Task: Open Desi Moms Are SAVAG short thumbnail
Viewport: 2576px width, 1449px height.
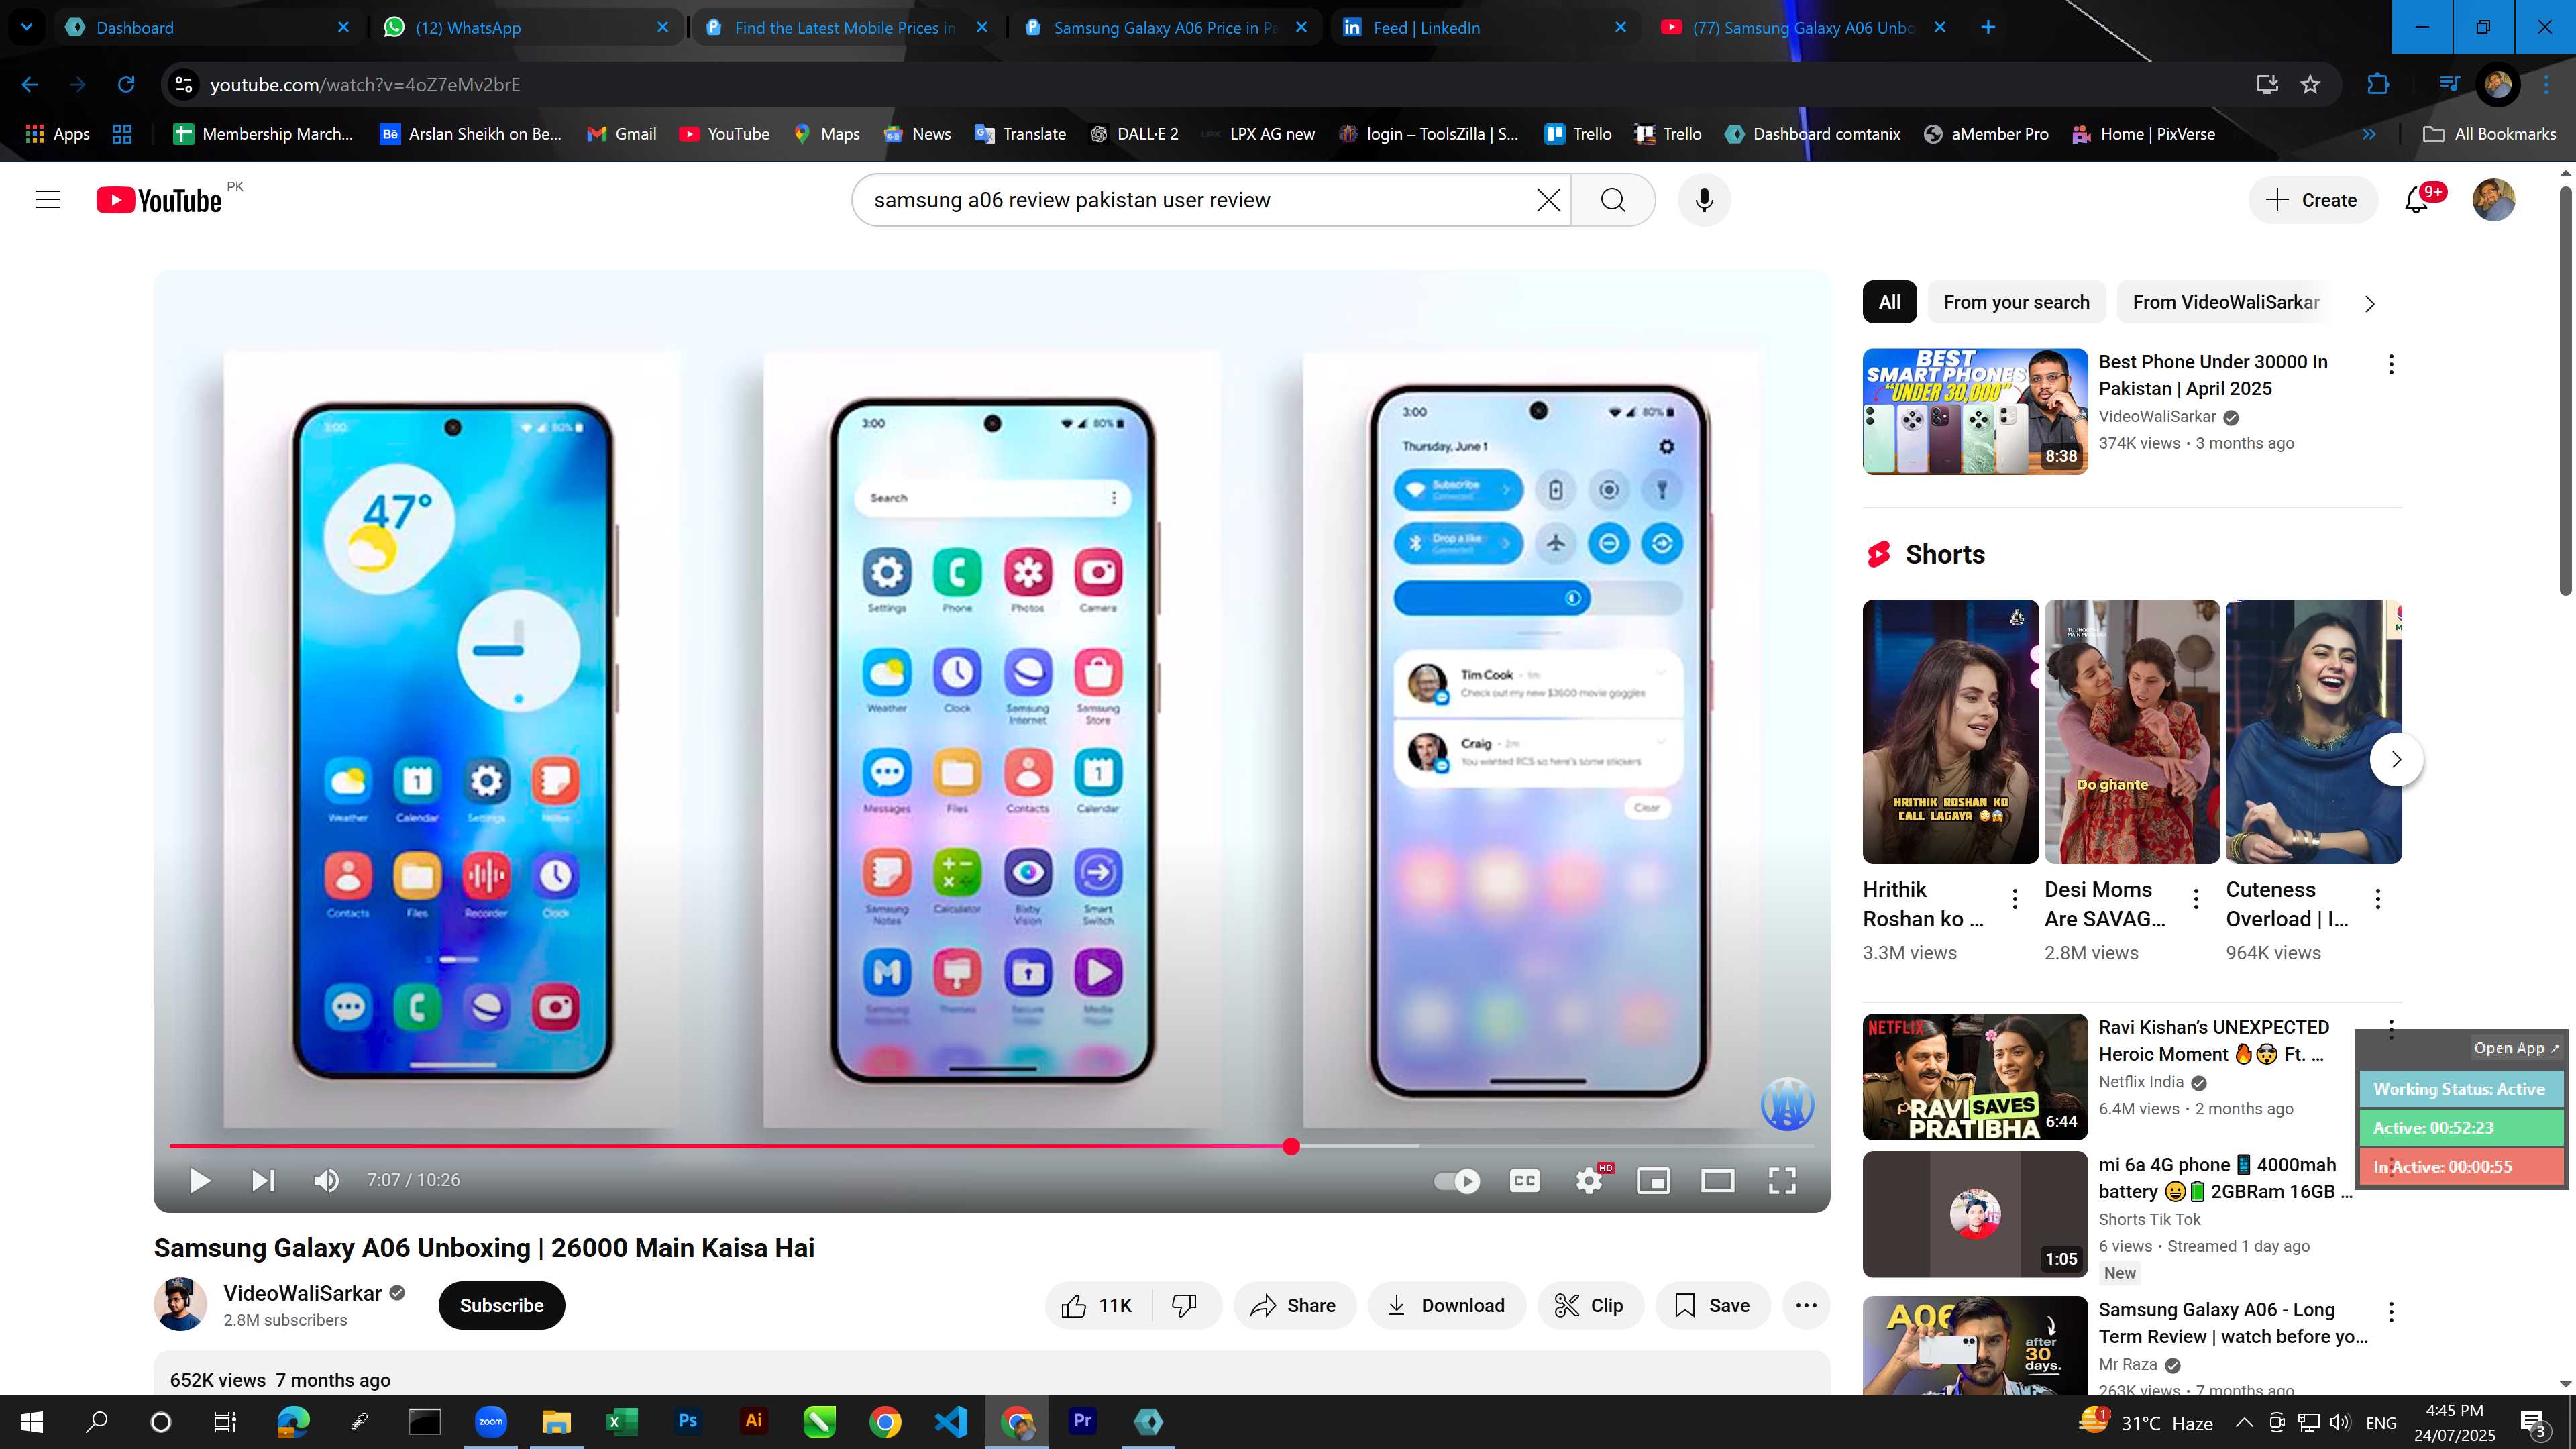Action: coord(2132,731)
